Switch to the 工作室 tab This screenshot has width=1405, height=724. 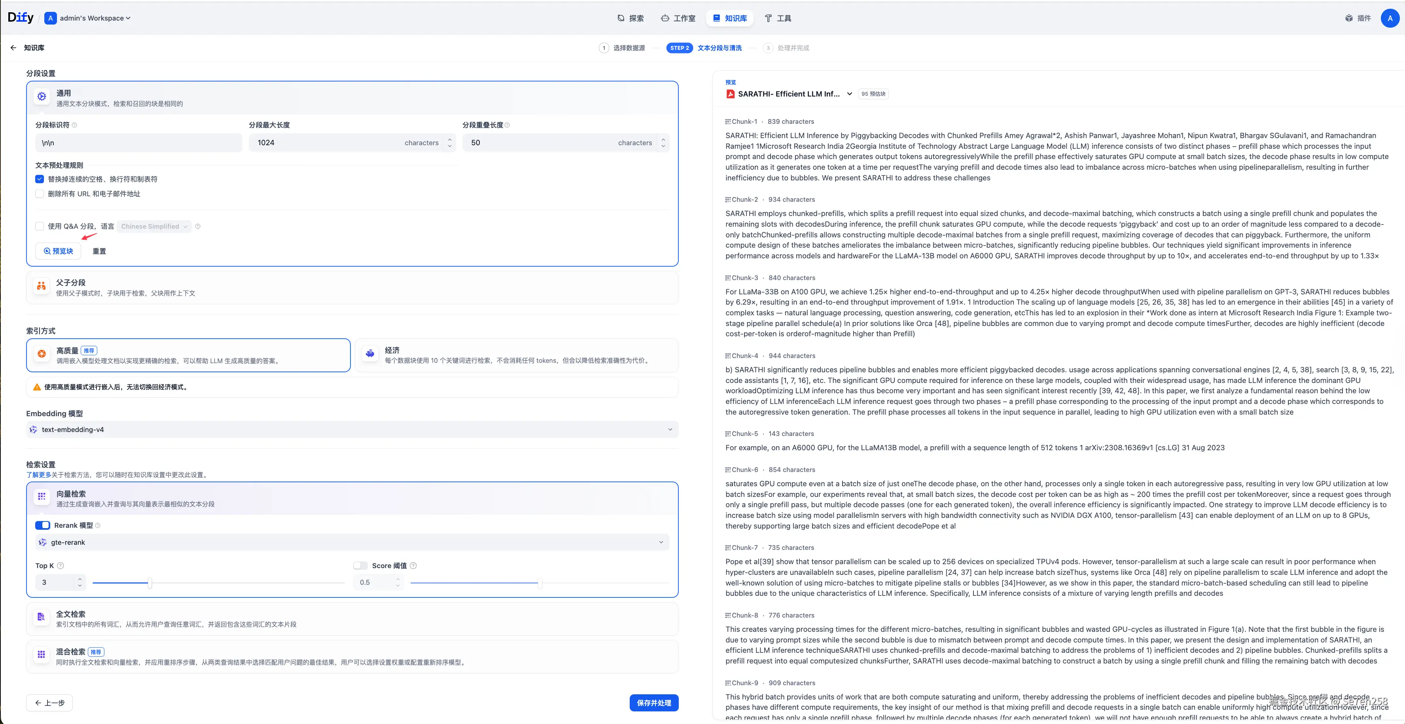678,18
